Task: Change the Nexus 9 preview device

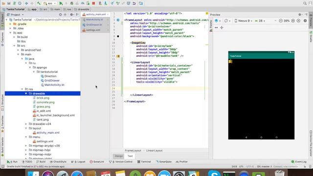Action: point(244,21)
